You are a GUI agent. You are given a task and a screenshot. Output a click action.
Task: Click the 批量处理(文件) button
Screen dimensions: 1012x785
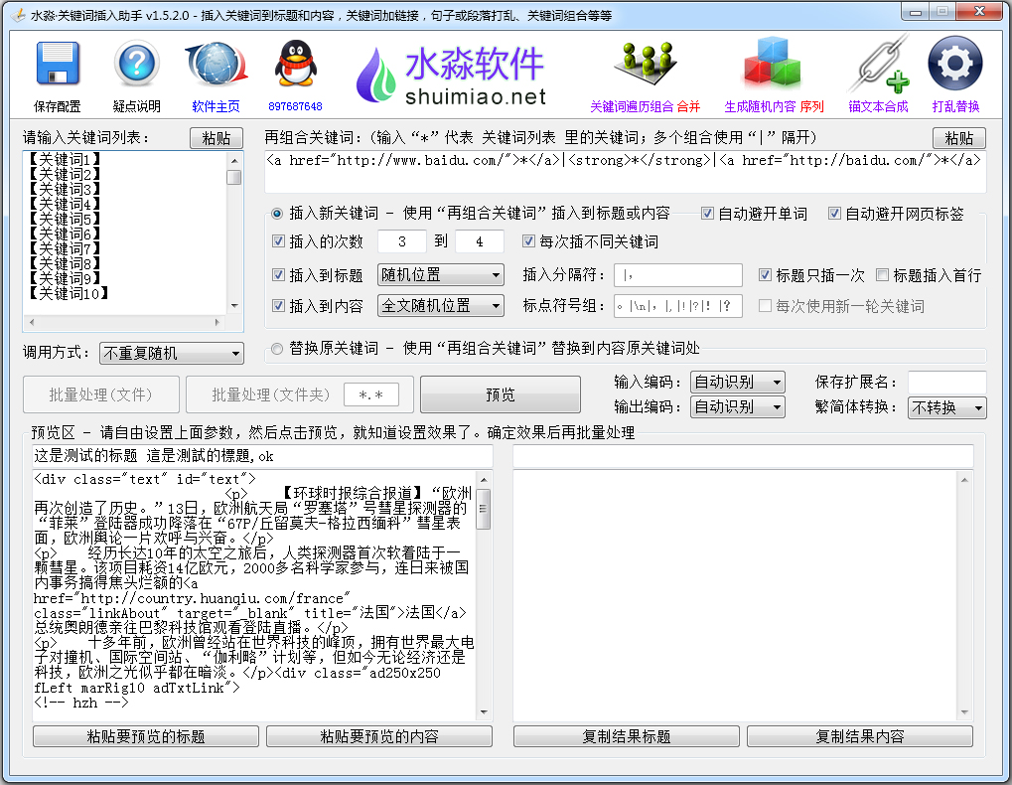coord(100,394)
